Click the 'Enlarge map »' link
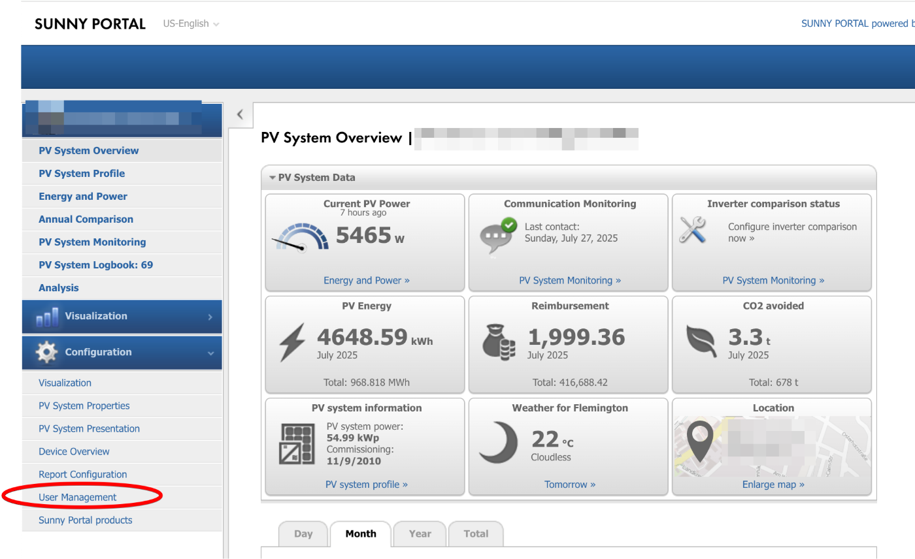 tap(773, 485)
